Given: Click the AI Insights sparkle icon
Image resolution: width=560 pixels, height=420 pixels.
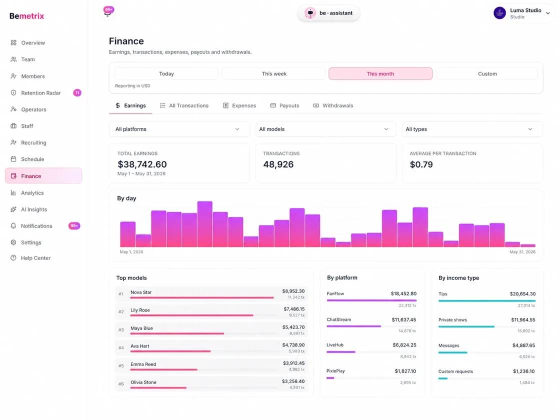Looking at the screenshot, I should 13,209.
